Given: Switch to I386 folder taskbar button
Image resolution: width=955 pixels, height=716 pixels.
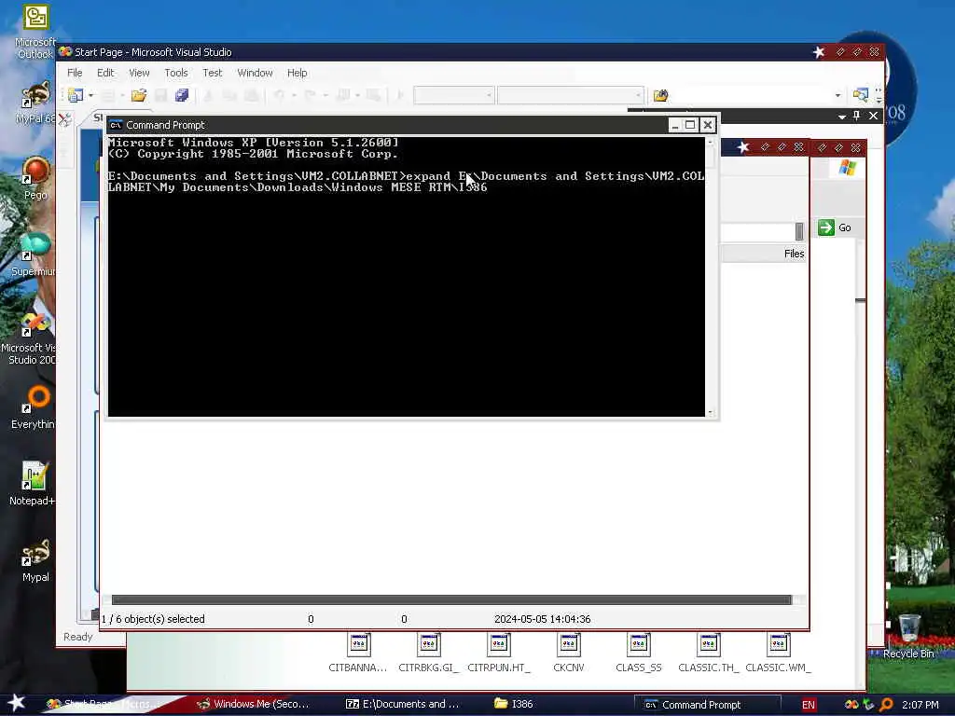Looking at the screenshot, I should [x=514, y=704].
